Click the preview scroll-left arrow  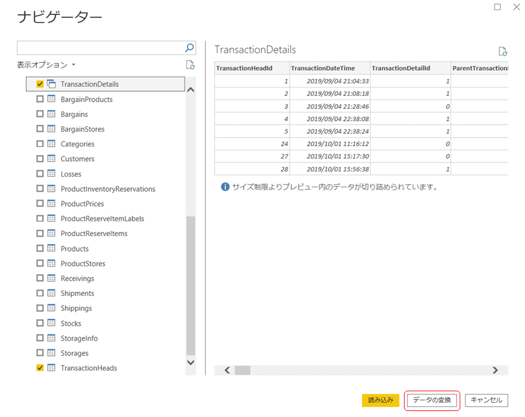(227, 370)
